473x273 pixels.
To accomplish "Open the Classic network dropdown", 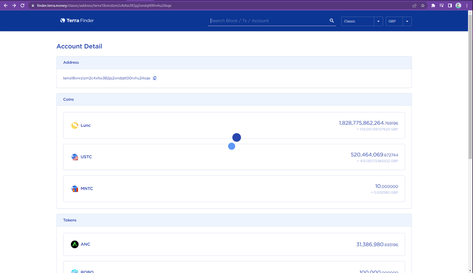I will point(362,21).
